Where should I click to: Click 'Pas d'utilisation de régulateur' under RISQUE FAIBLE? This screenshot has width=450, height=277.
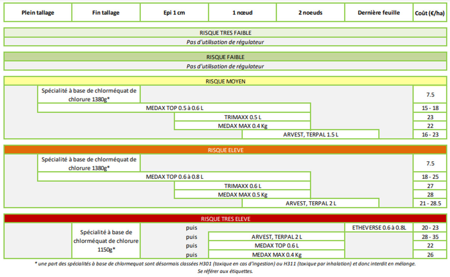click(x=225, y=66)
